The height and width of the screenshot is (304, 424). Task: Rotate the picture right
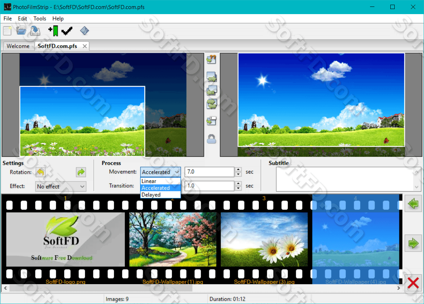point(81,172)
